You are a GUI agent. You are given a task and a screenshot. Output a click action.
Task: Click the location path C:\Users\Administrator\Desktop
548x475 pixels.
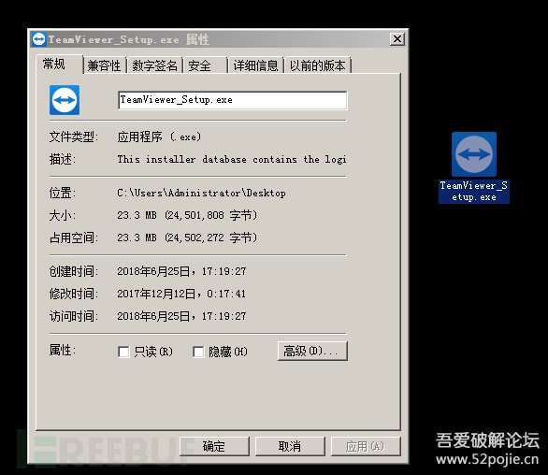(201, 193)
